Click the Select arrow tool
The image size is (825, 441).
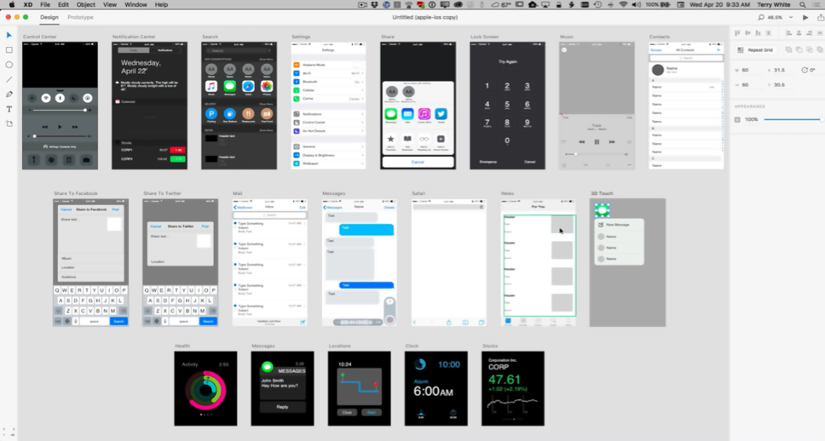(9, 36)
